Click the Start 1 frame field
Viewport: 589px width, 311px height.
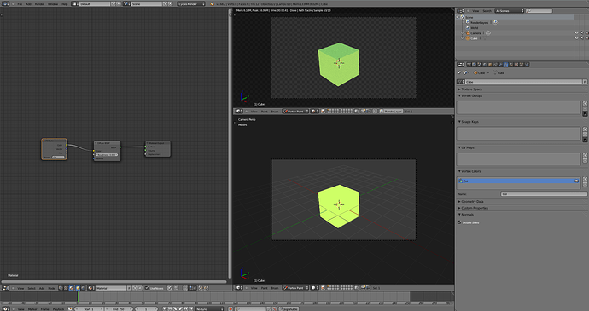coord(89,308)
